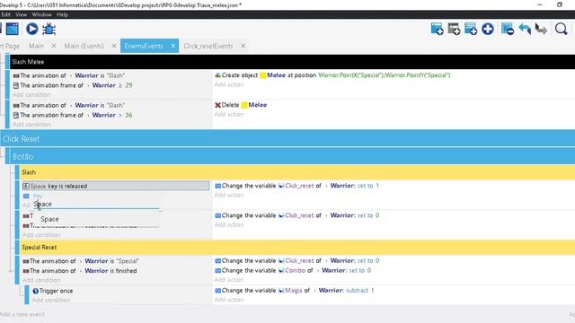575x323 pixels.
Task: Launch the preview with the play icon
Action: tap(32, 29)
